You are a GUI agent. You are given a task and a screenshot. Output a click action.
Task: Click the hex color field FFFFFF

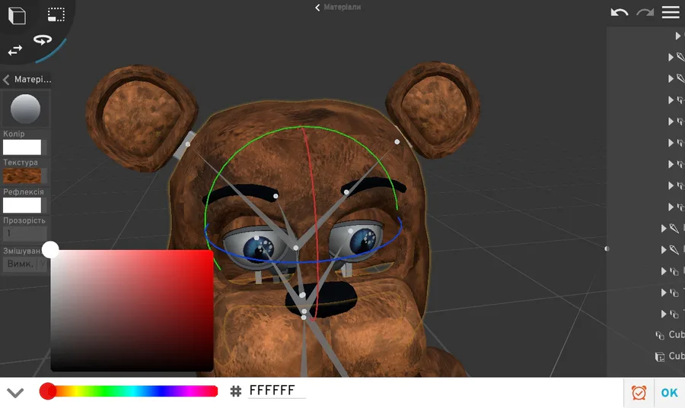point(277,391)
